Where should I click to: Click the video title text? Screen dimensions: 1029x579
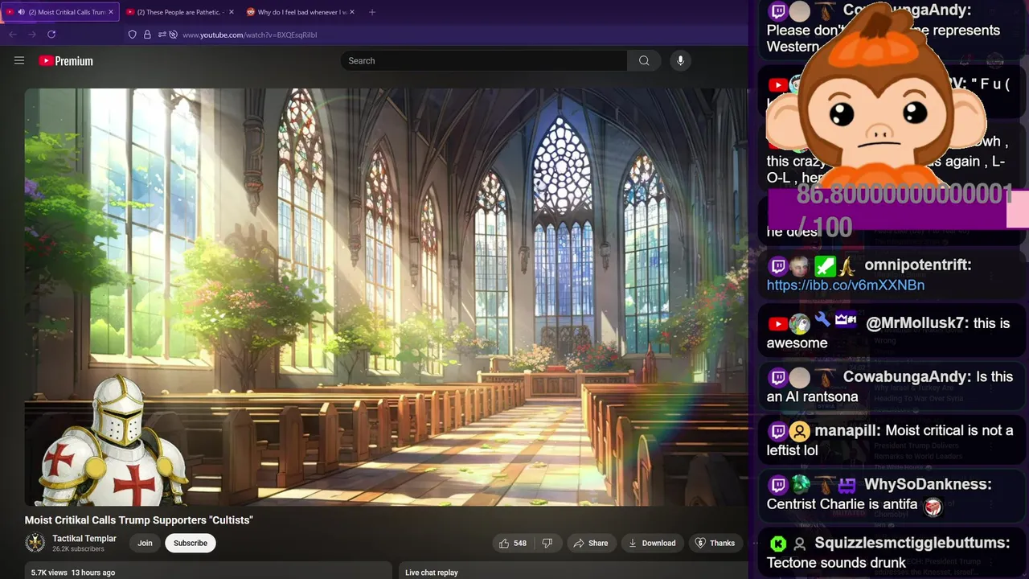pos(139,520)
